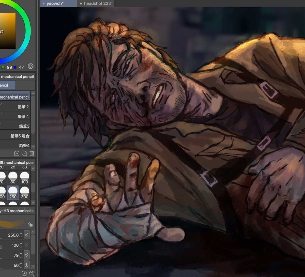
Task: Open sub tool detail wrench icon
Action: pyautogui.click(x=32, y=273)
